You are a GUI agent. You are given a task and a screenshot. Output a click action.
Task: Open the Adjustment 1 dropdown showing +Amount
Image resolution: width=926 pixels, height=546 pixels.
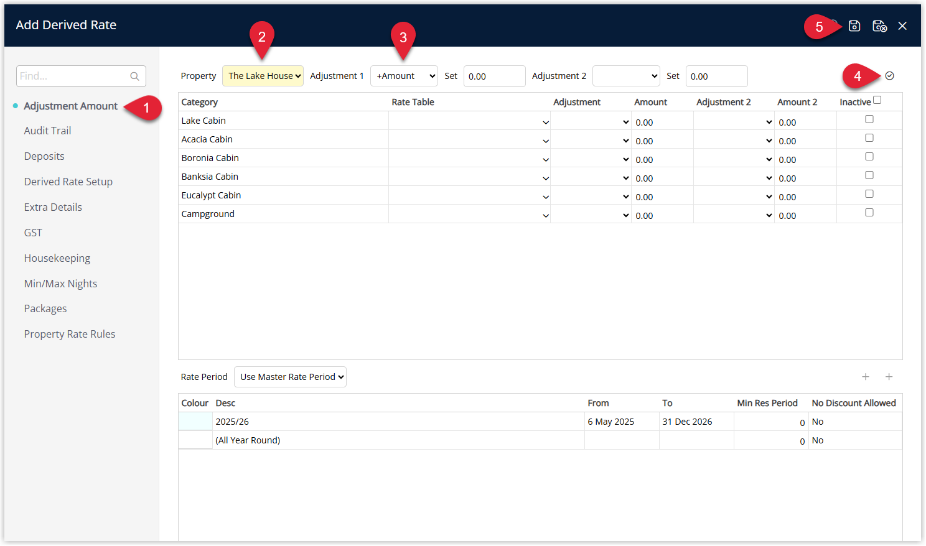click(405, 76)
